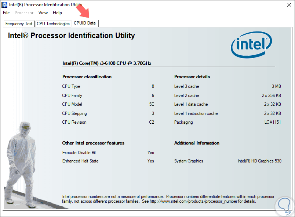Click the LGA1151 packaging value
This screenshot has width=295, height=217.
[273, 122]
